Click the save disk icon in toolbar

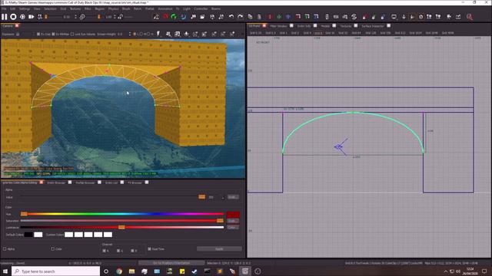point(212,17)
